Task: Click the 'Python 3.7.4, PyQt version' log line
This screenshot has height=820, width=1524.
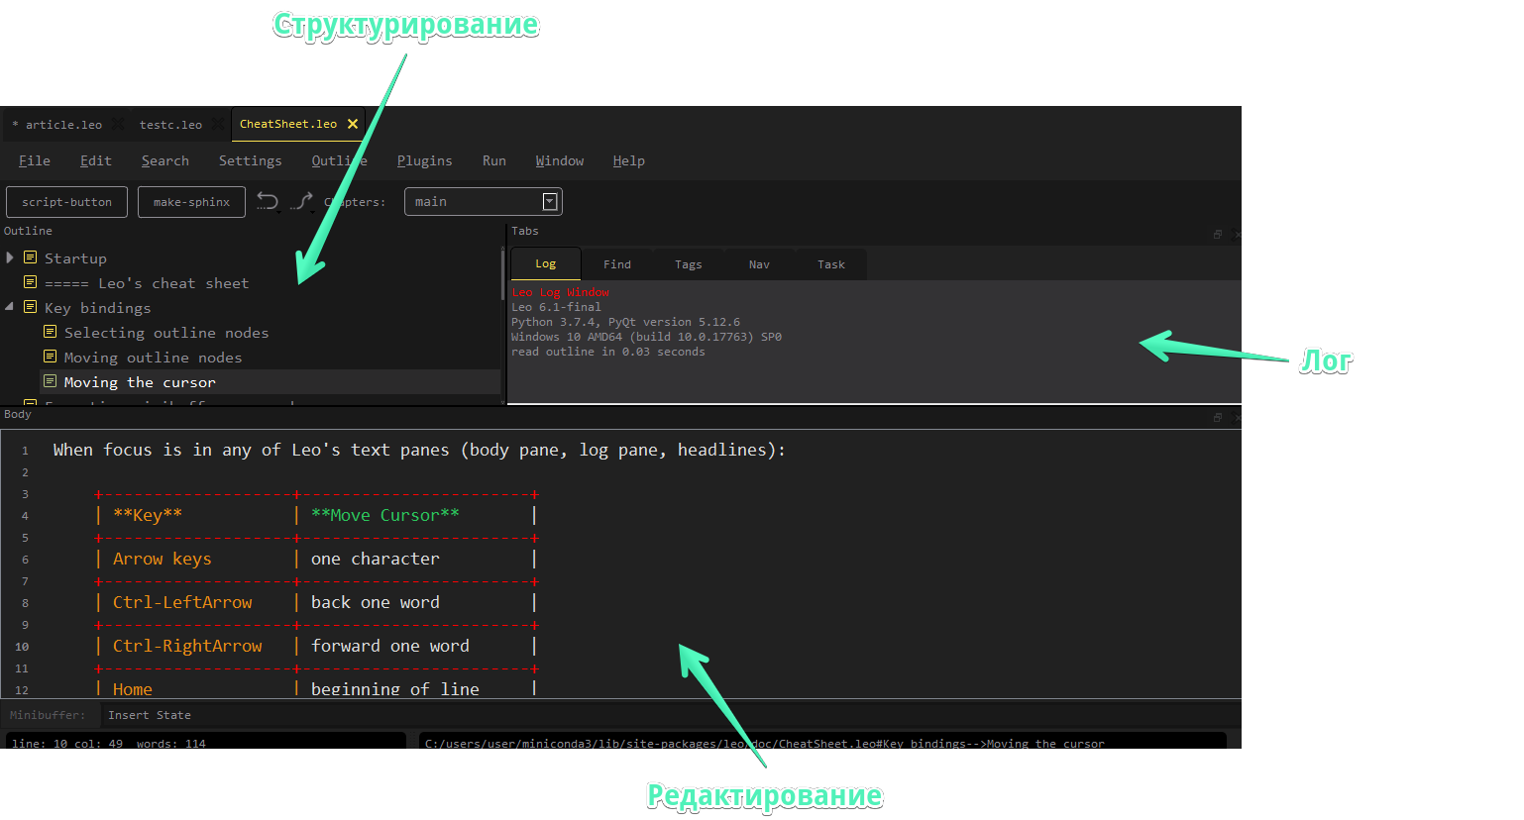Action: click(625, 322)
